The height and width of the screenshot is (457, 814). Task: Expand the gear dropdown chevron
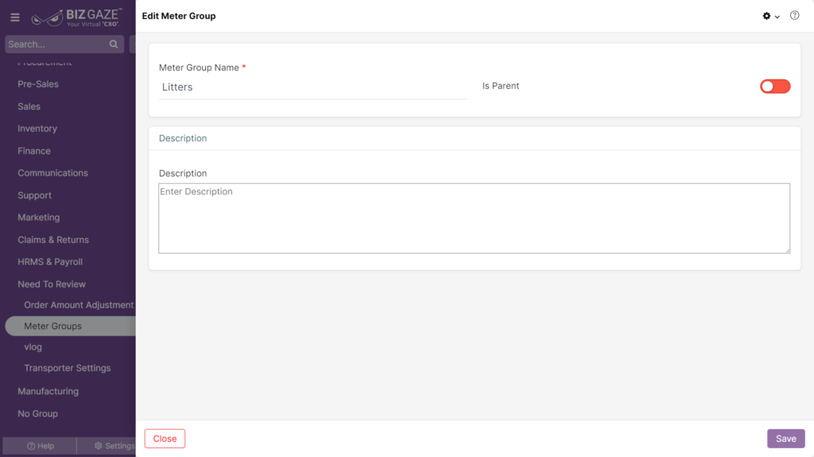pyautogui.click(x=777, y=17)
